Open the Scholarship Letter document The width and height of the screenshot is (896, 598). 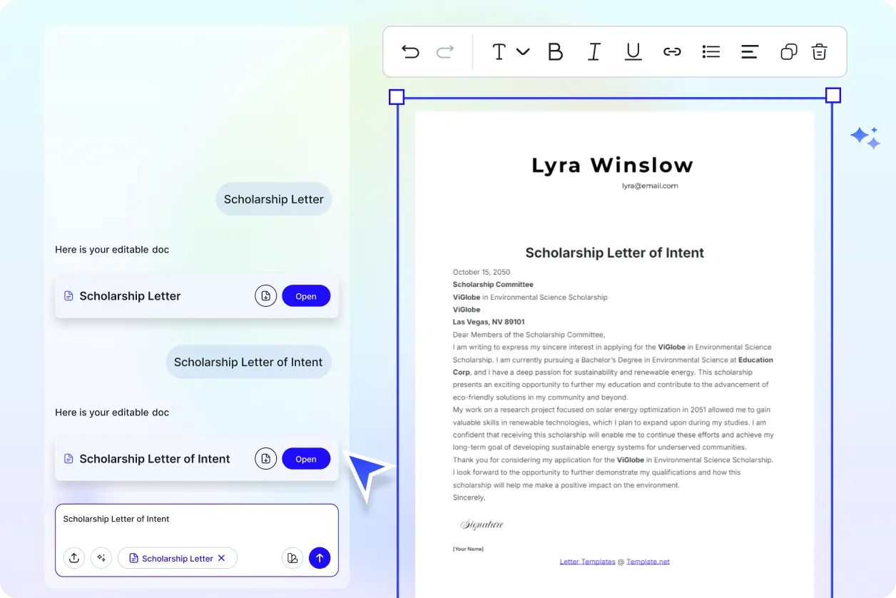(x=306, y=296)
